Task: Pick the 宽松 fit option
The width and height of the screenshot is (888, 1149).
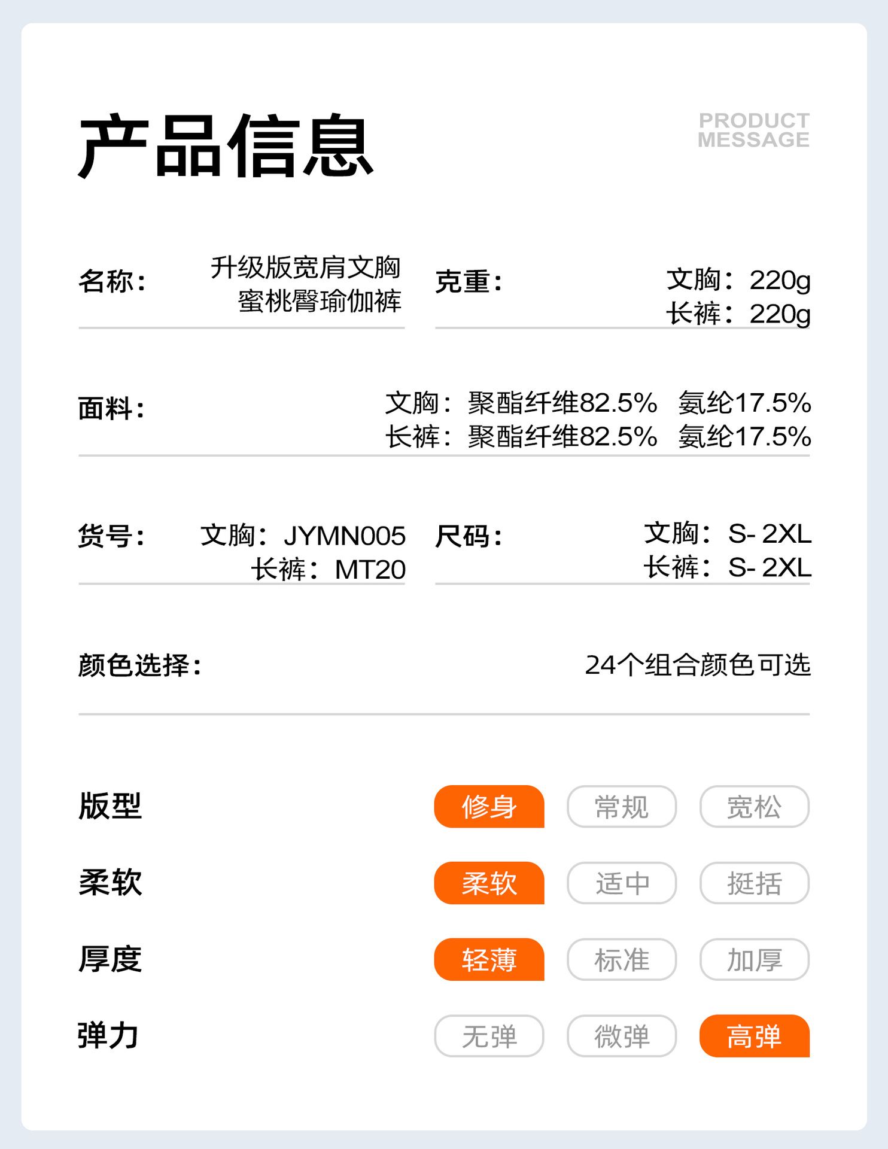Action: coord(754,807)
